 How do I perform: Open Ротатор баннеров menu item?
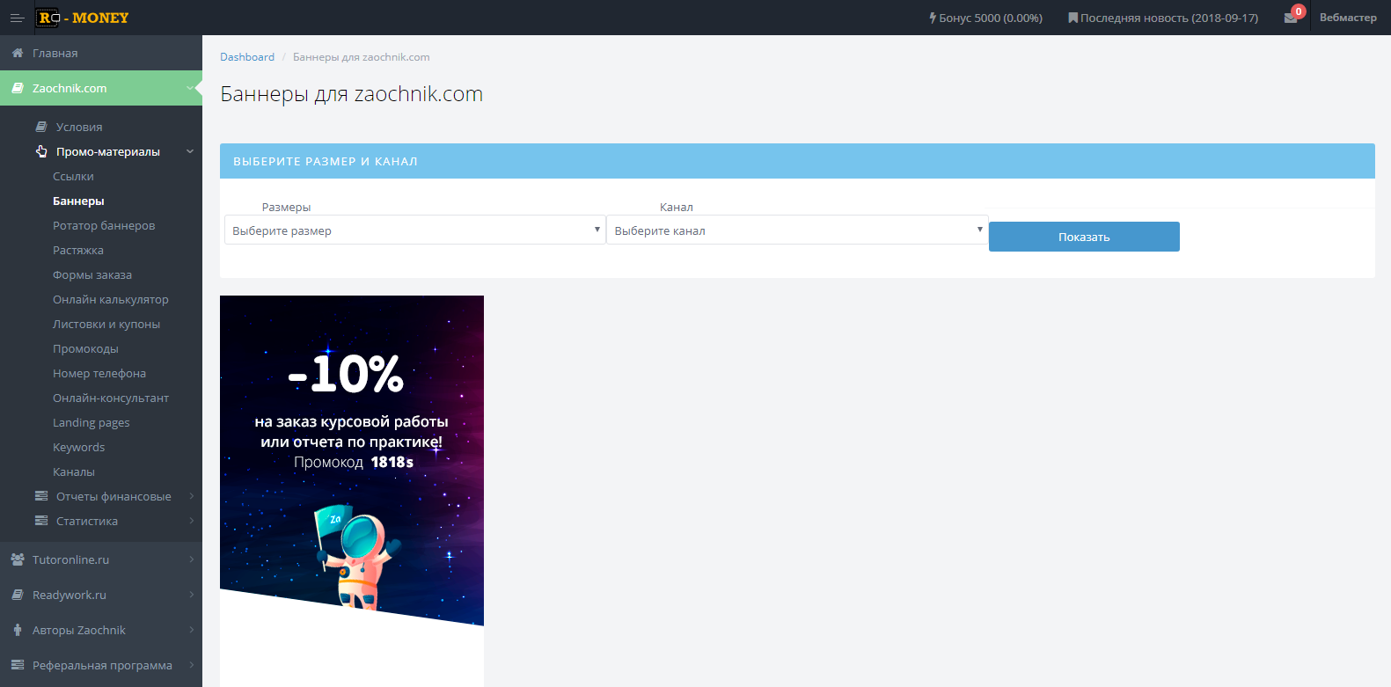[104, 225]
